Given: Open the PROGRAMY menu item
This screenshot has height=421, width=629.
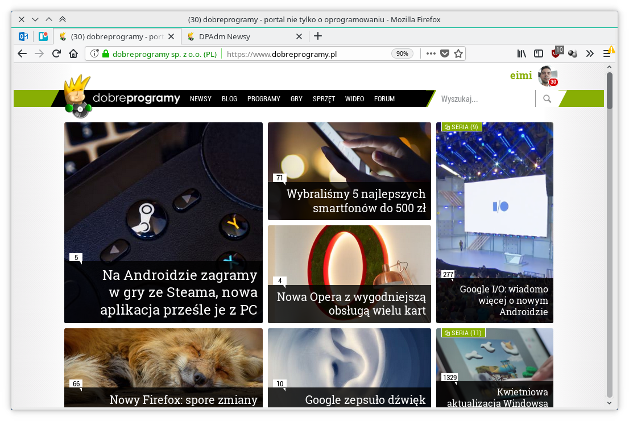Looking at the screenshot, I should tap(263, 99).
